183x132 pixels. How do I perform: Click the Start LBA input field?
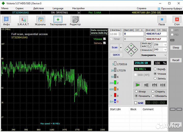tap(134, 34)
